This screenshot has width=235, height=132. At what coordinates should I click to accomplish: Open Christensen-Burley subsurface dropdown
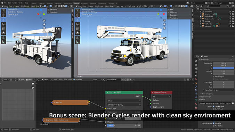pos(124,105)
